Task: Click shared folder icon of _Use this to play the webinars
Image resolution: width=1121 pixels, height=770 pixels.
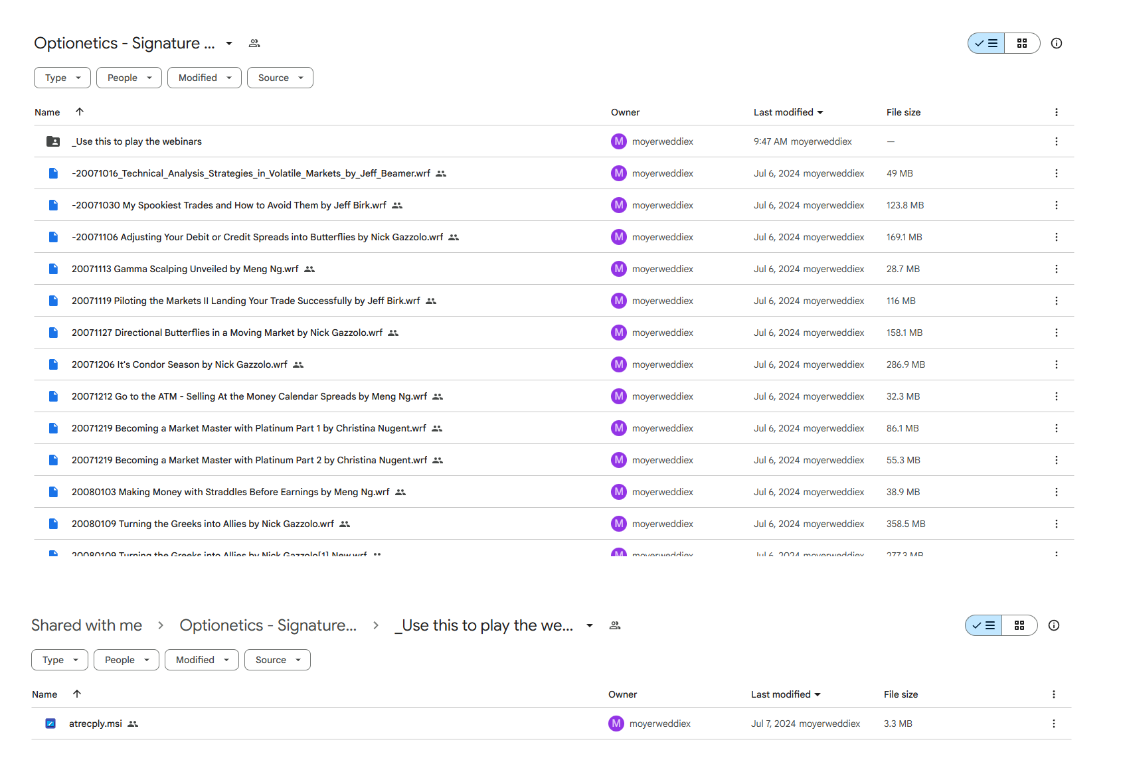Action: pyautogui.click(x=53, y=141)
